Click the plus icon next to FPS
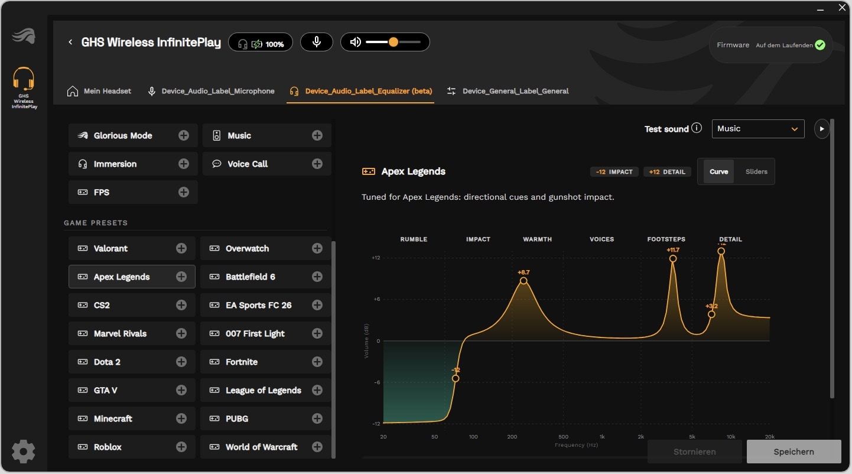This screenshot has height=474, width=852. click(184, 192)
